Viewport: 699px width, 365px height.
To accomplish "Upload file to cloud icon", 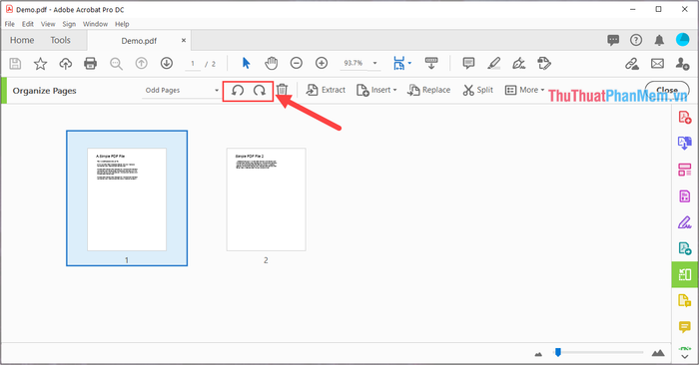I will (66, 64).
